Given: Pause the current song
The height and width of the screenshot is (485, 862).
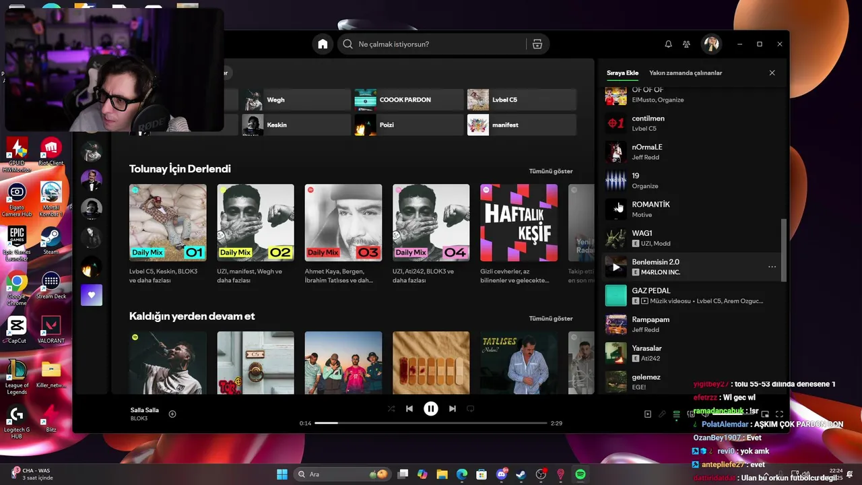Looking at the screenshot, I should coord(431,408).
